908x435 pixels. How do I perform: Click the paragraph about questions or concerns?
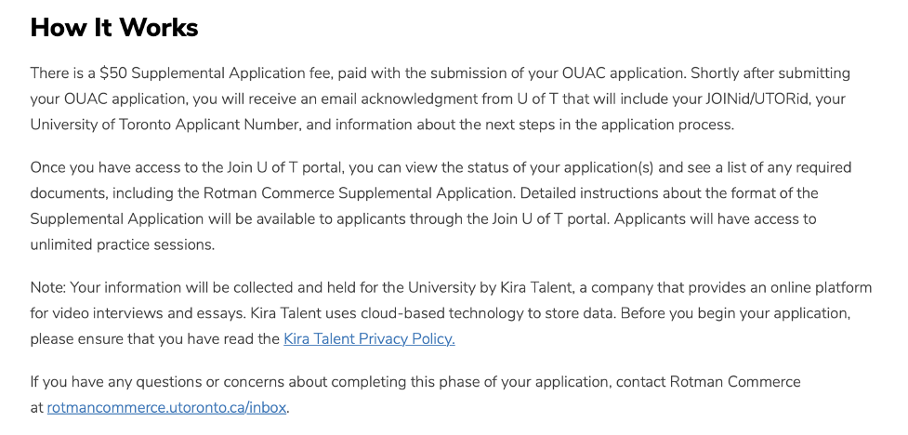click(415, 395)
